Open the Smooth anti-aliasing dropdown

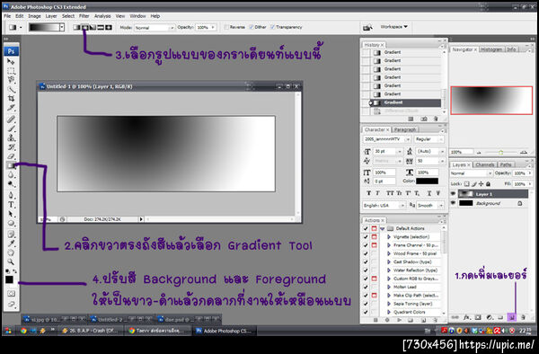tap(430, 206)
